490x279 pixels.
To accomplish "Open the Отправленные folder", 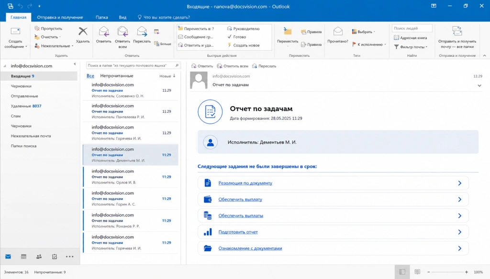I will tap(24, 96).
